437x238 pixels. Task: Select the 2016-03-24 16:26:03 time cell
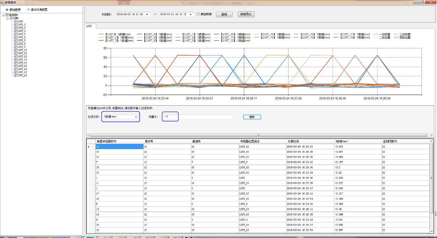(310, 146)
